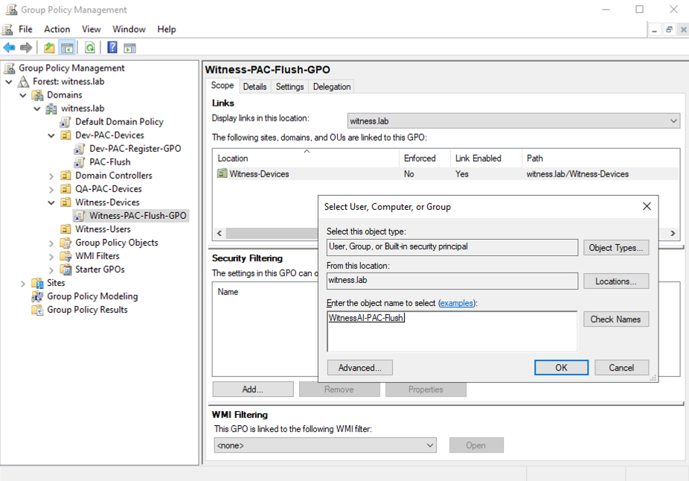
Task: Expand the Group Policy Objects node
Action: (51, 243)
